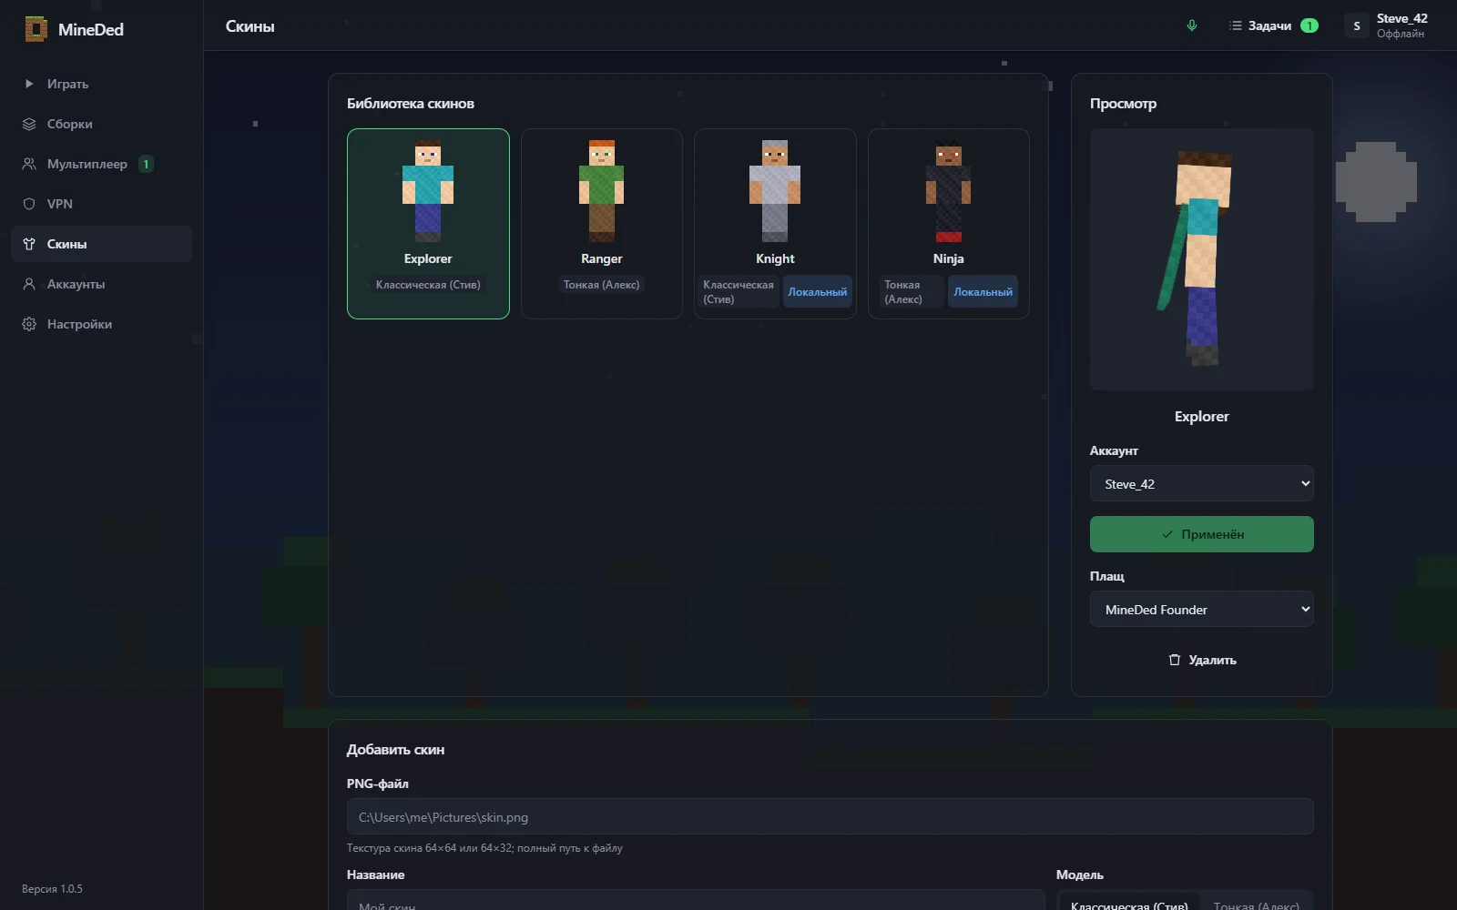Viewport: 1457px width, 910px height.
Task: Select the Тонкая (Алекс) model option
Action: pyautogui.click(x=1256, y=905)
